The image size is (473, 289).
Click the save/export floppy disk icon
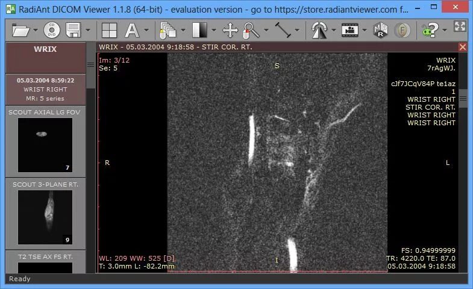click(x=74, y=30)
